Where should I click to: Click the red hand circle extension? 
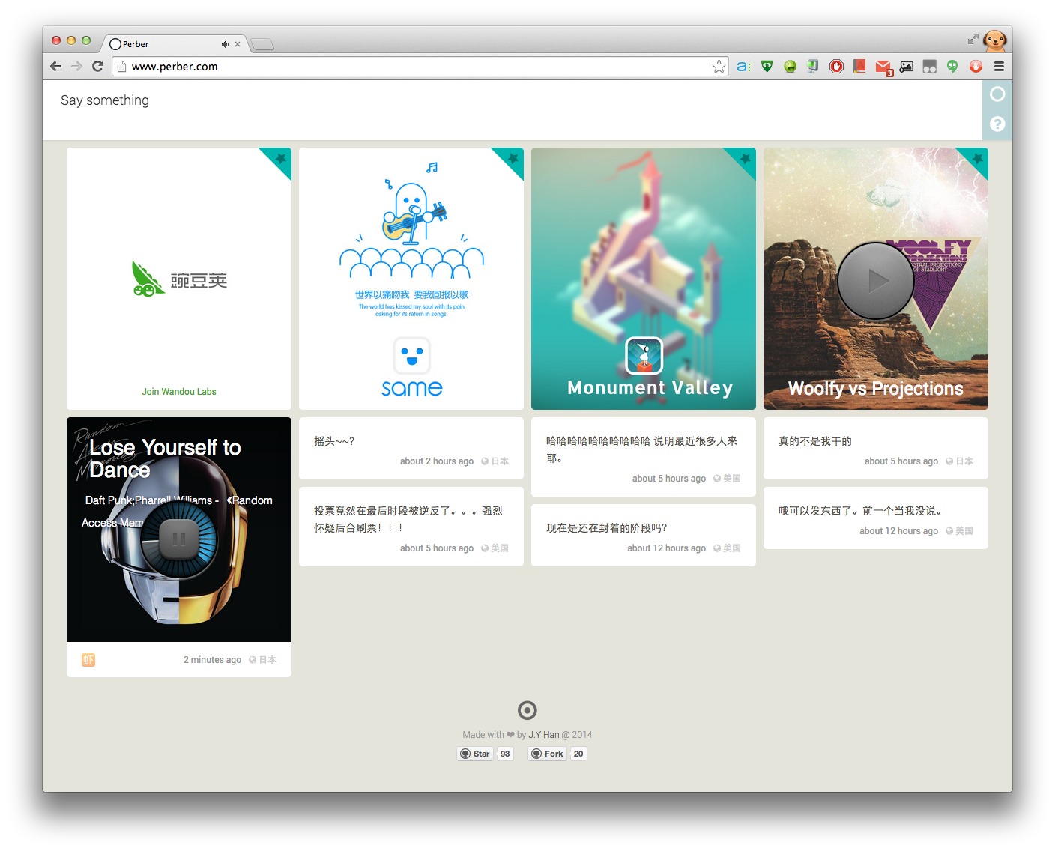coord(976,66)
